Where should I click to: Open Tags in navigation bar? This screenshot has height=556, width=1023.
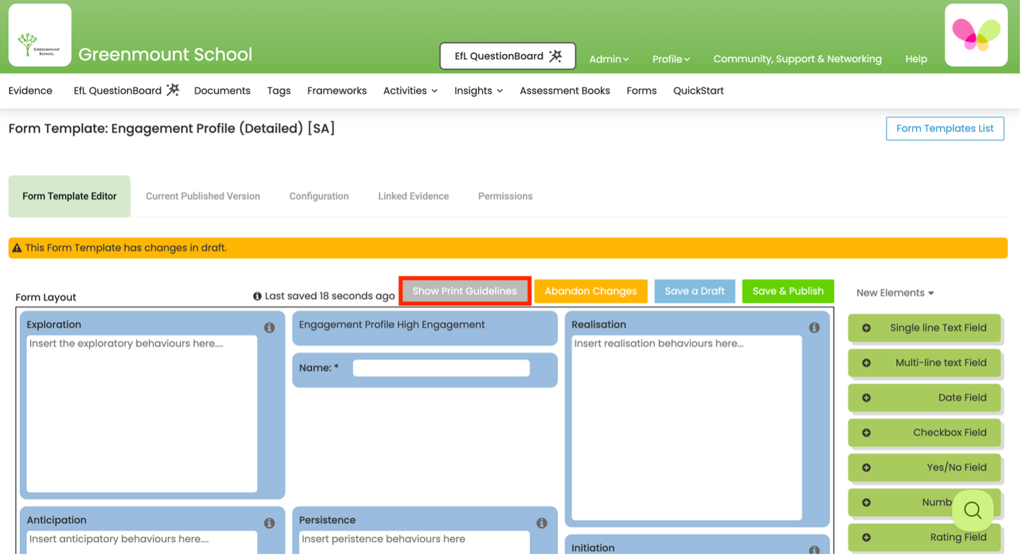[x=279, y=91]
